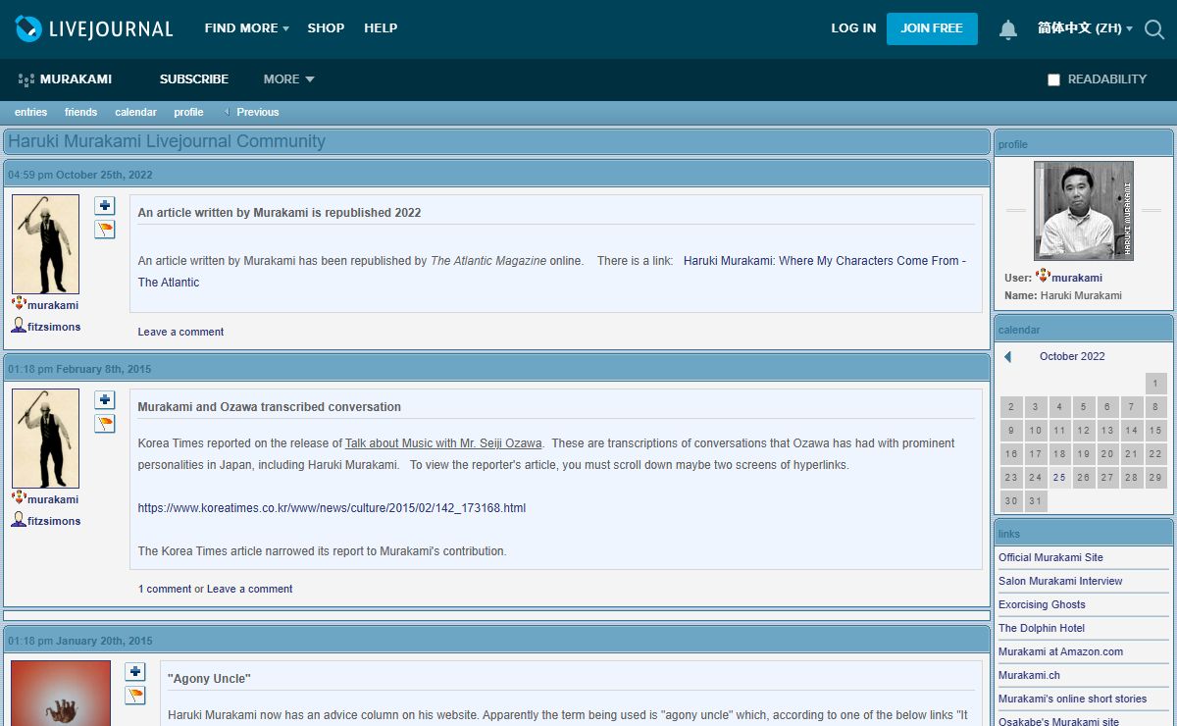Click the flag icon on Agony Uncle entry
This screenshot has width=1177, height=726.
(135, 696)
